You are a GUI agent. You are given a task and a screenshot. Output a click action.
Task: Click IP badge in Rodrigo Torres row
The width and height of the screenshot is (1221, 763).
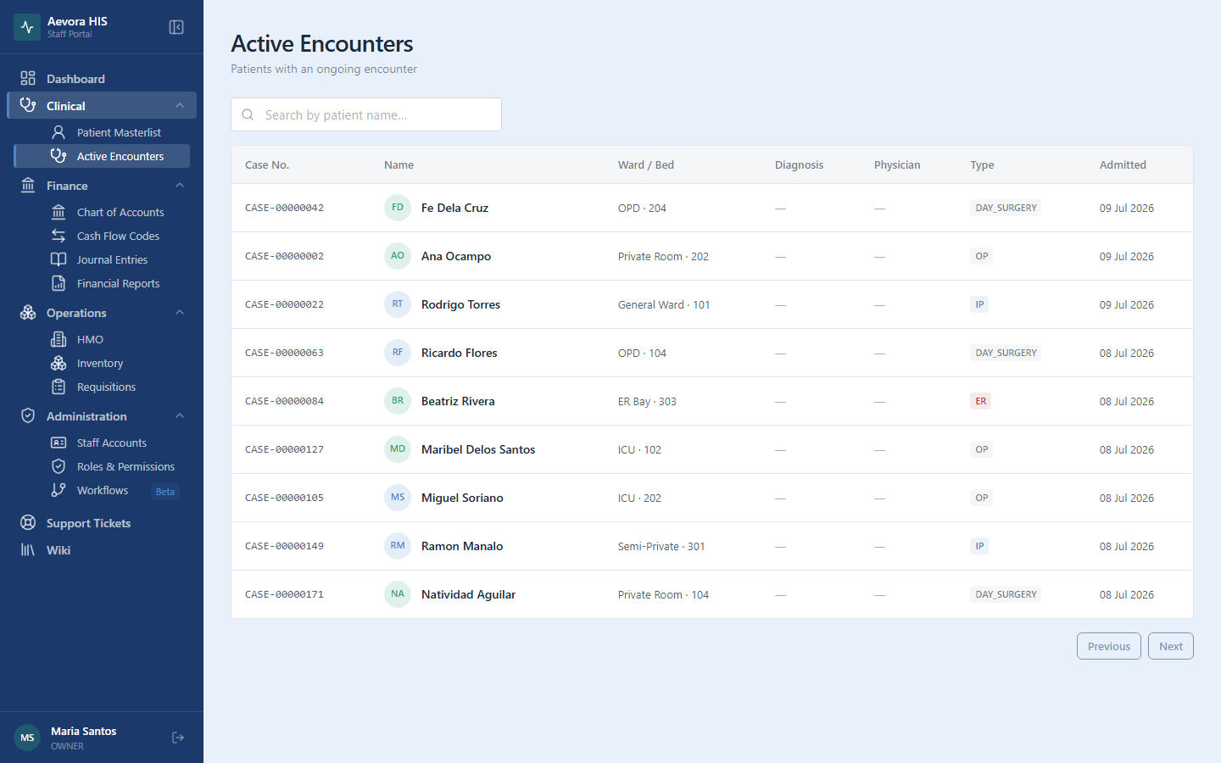979,304
